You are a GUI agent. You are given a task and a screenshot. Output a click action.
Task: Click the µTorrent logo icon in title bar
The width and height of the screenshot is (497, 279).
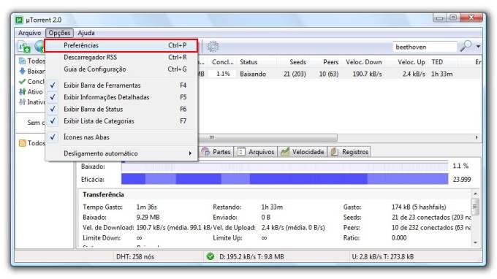tap(19, 20)
